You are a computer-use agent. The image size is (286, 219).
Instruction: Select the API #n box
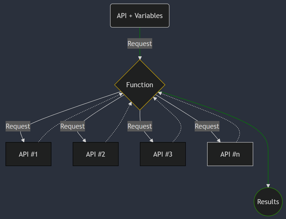pyautogui.click(x=230, y=154)
